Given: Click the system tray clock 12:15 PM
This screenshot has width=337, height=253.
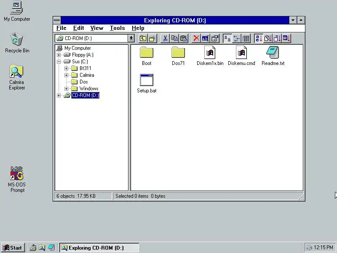Looking at the screenshot, I should pyautogui.click(x=324, y=248).
